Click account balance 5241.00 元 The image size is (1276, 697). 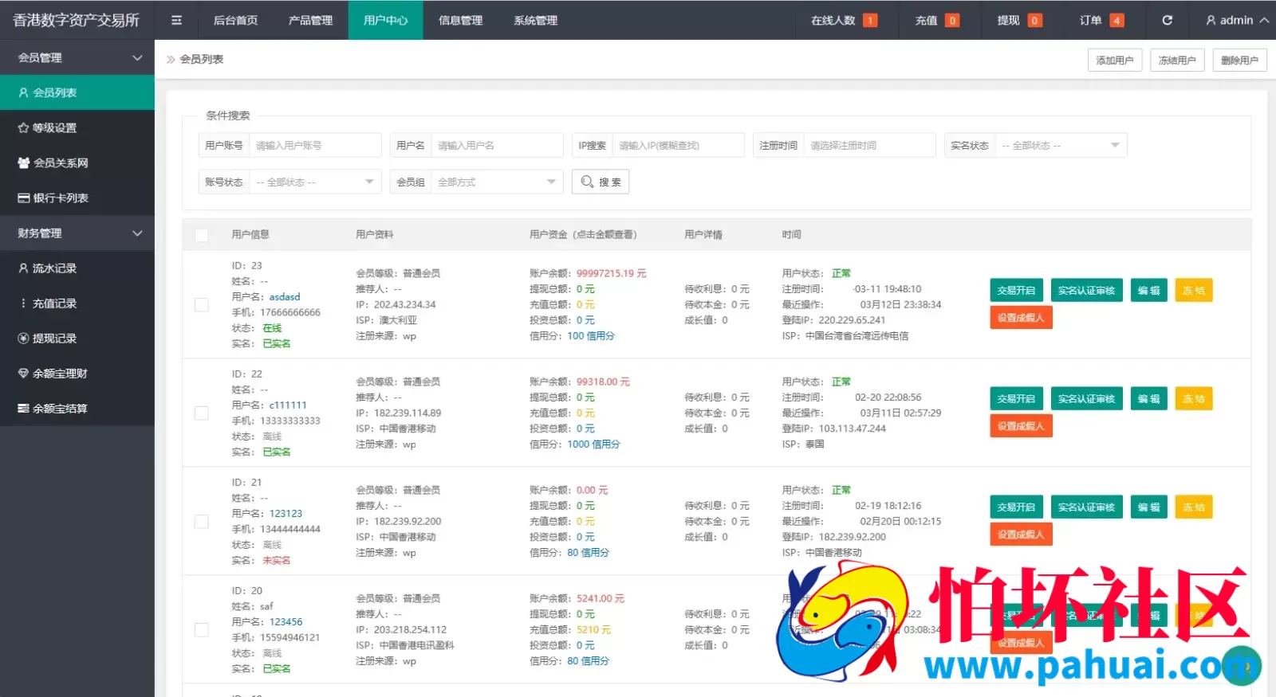pos(601,598)
